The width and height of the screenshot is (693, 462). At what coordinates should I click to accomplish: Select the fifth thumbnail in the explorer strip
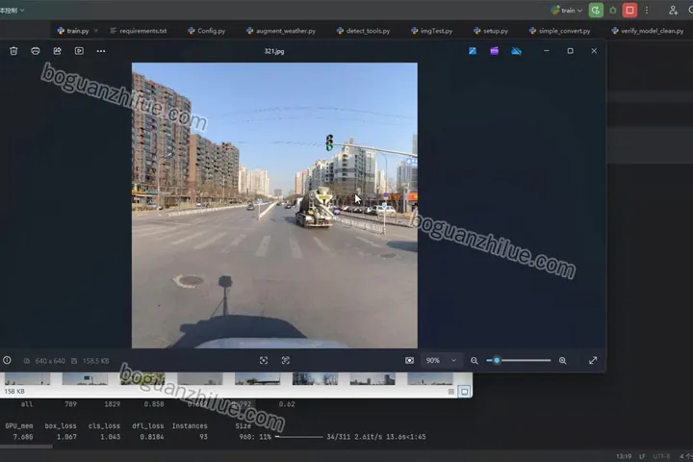click(x=257, y=379)
